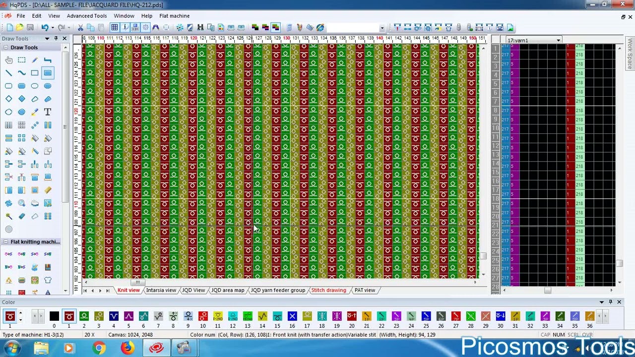Open the Edit menu

(x=37, y=16)
